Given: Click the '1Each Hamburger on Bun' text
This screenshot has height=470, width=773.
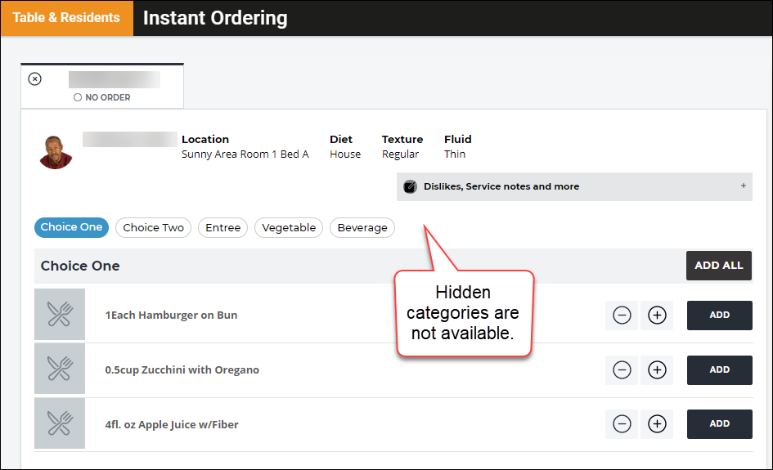Looking at the screenshot, I should [171, 316].
